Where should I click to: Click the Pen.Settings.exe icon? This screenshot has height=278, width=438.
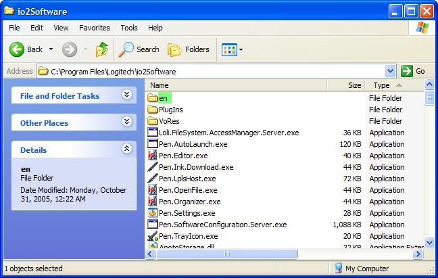click(x=153, y=213)
